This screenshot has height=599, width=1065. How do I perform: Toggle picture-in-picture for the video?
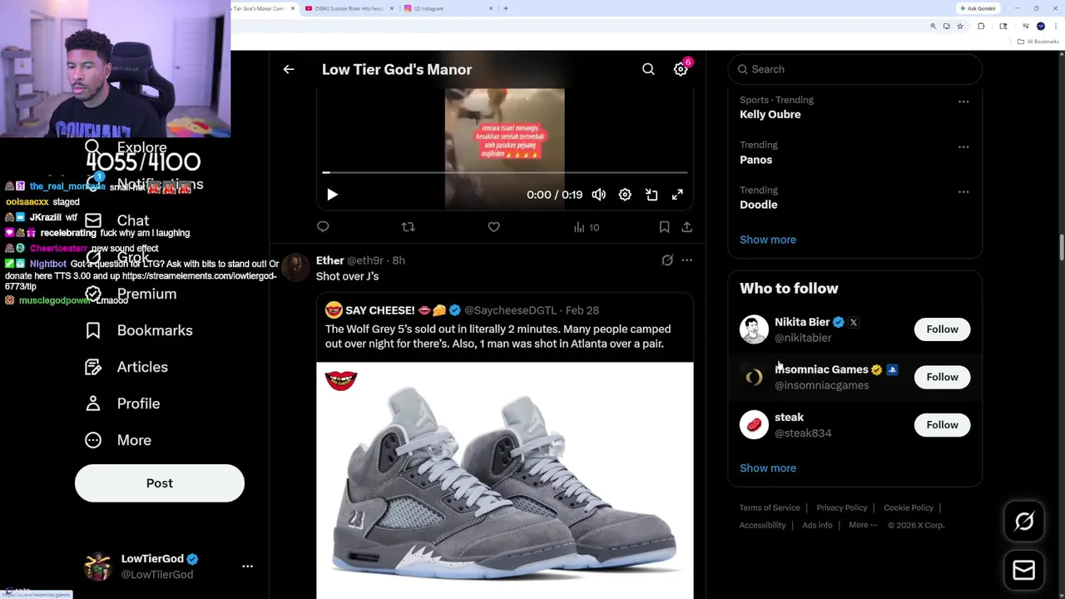[x=651, y=195]
